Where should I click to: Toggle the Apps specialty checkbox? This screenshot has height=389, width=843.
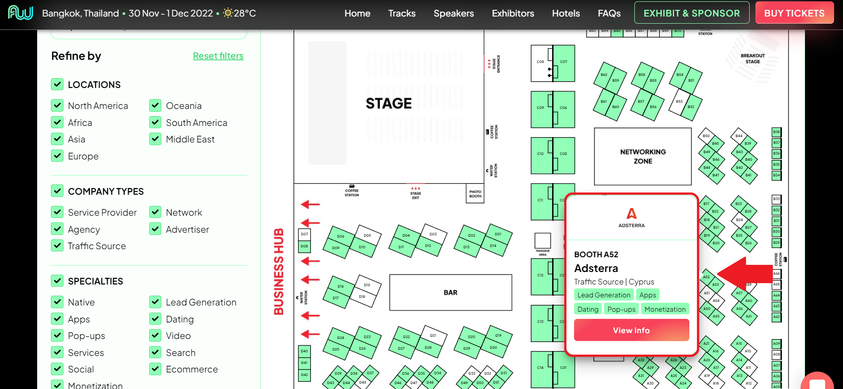(57, 319)
